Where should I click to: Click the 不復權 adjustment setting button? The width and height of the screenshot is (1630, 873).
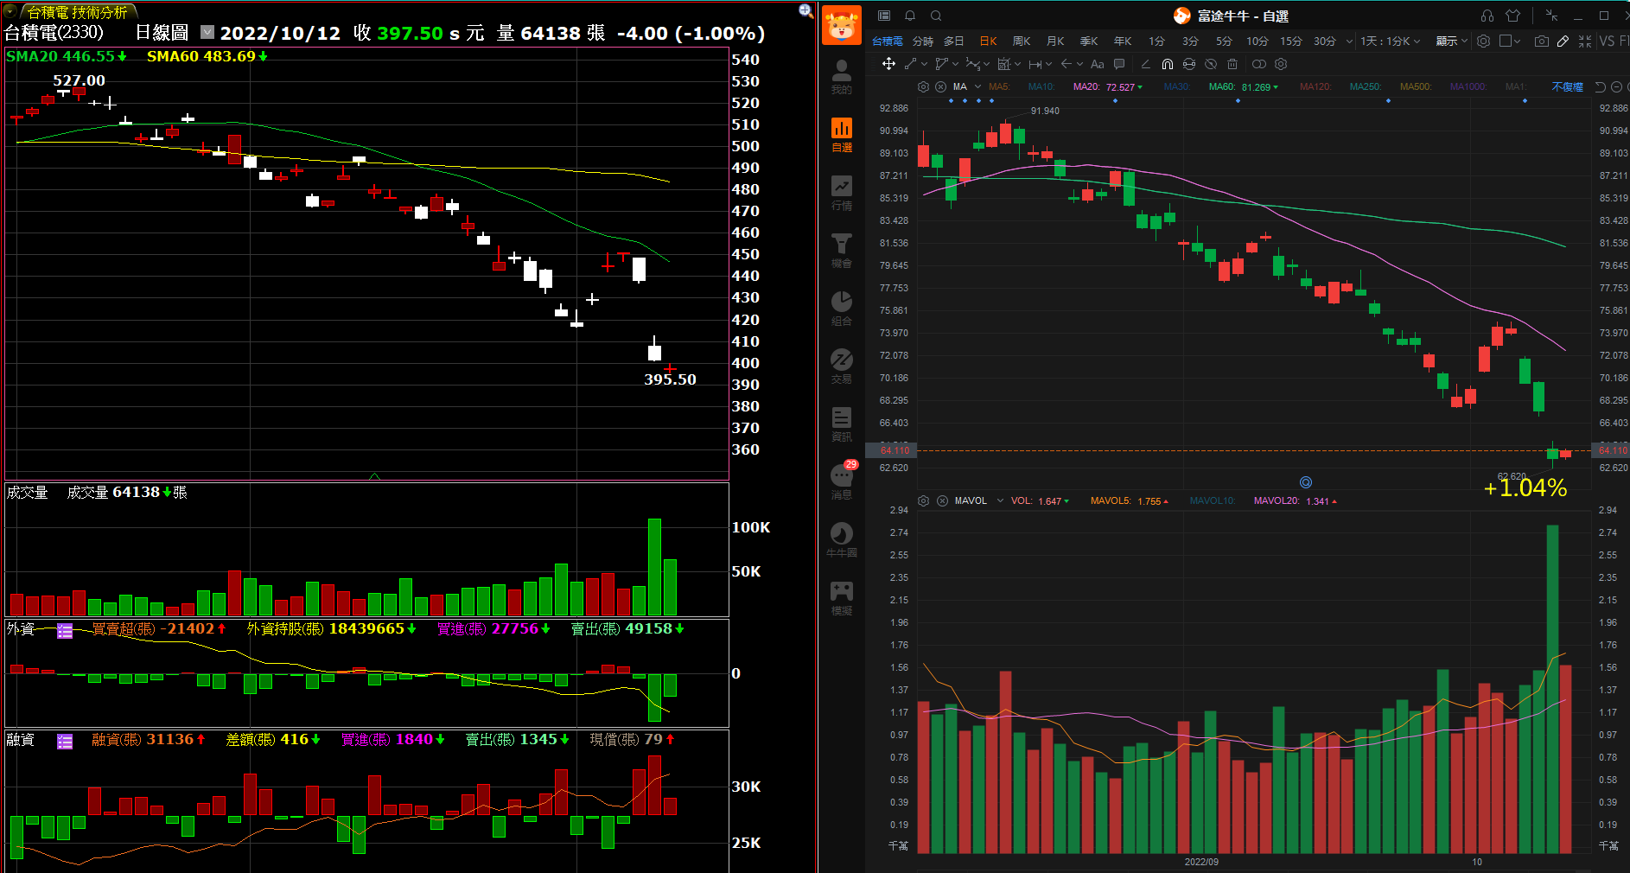click(x=1567, y=86)
